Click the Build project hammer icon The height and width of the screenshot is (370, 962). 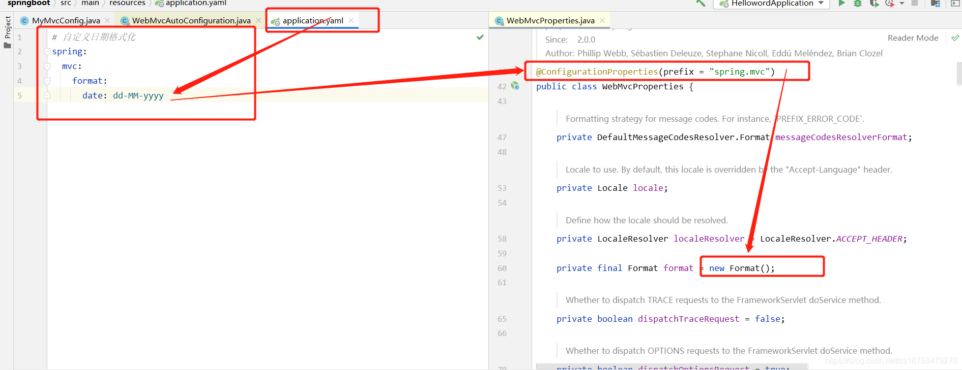point(701,3)
